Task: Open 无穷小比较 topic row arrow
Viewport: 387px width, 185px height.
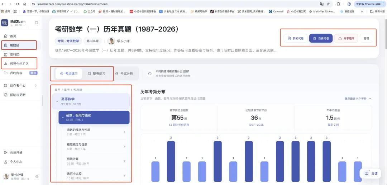Action: coord(124,176)
